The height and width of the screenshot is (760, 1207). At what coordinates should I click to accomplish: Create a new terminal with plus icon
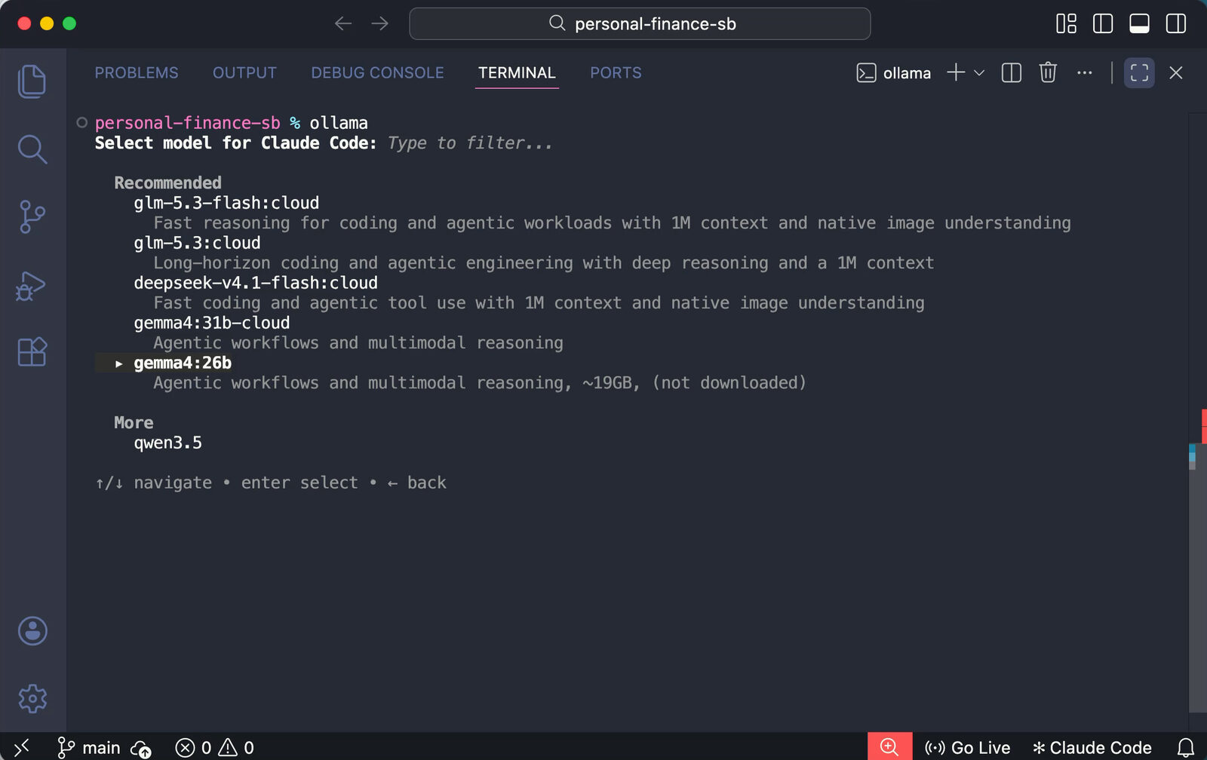point(956,72)
